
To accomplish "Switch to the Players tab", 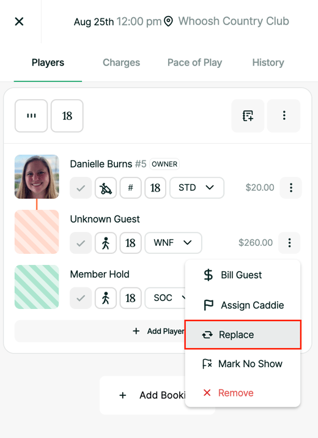I will coord(48,62).
